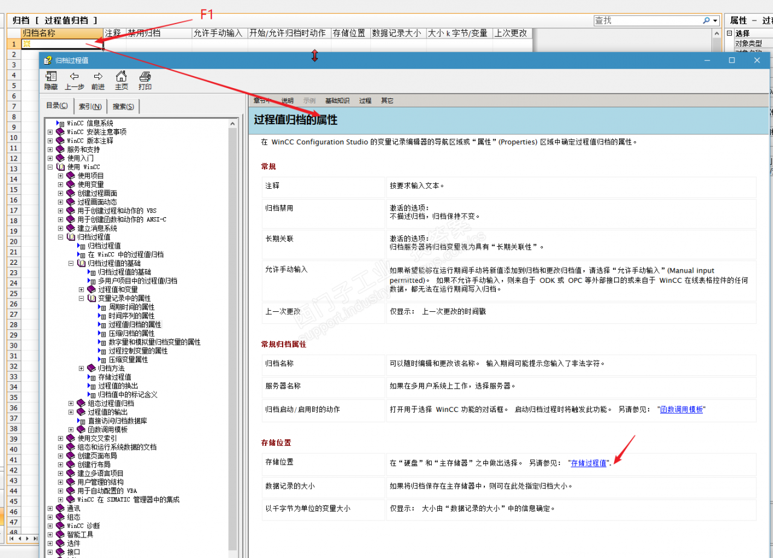Expand the 归档方法 tree node
Viewport: 773px width, 558px height.
[82, 369]
